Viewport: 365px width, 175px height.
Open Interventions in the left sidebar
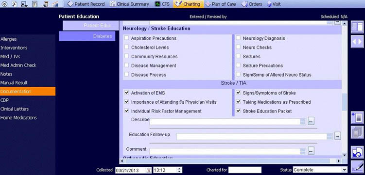tap(14, 48)
